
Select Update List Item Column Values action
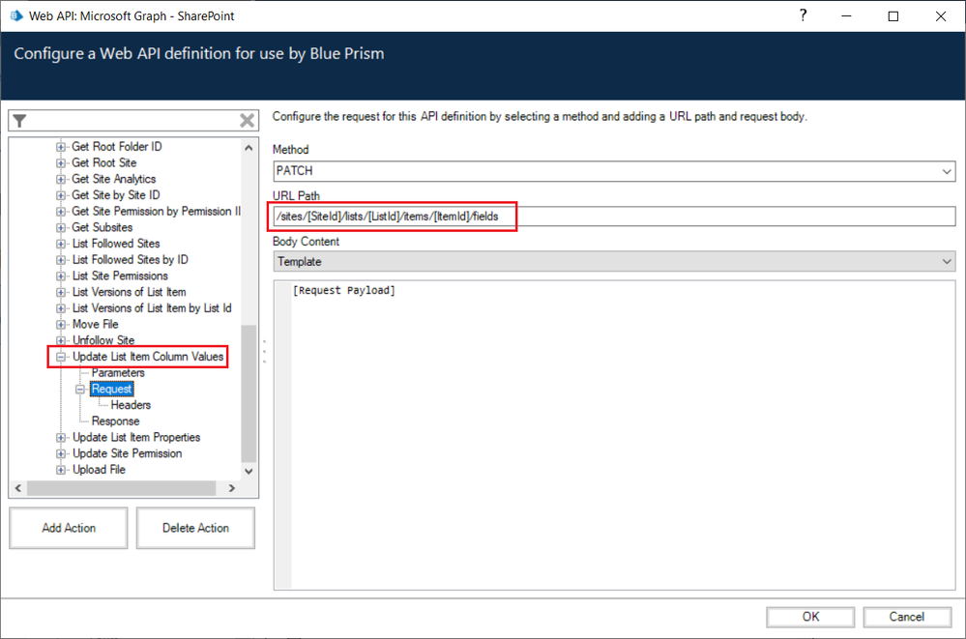point(148,357)
